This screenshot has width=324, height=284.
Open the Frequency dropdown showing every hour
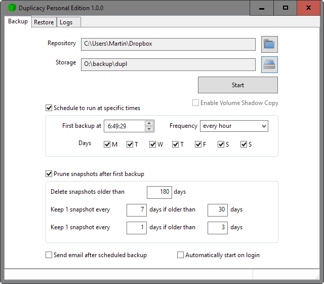point(234,126)
